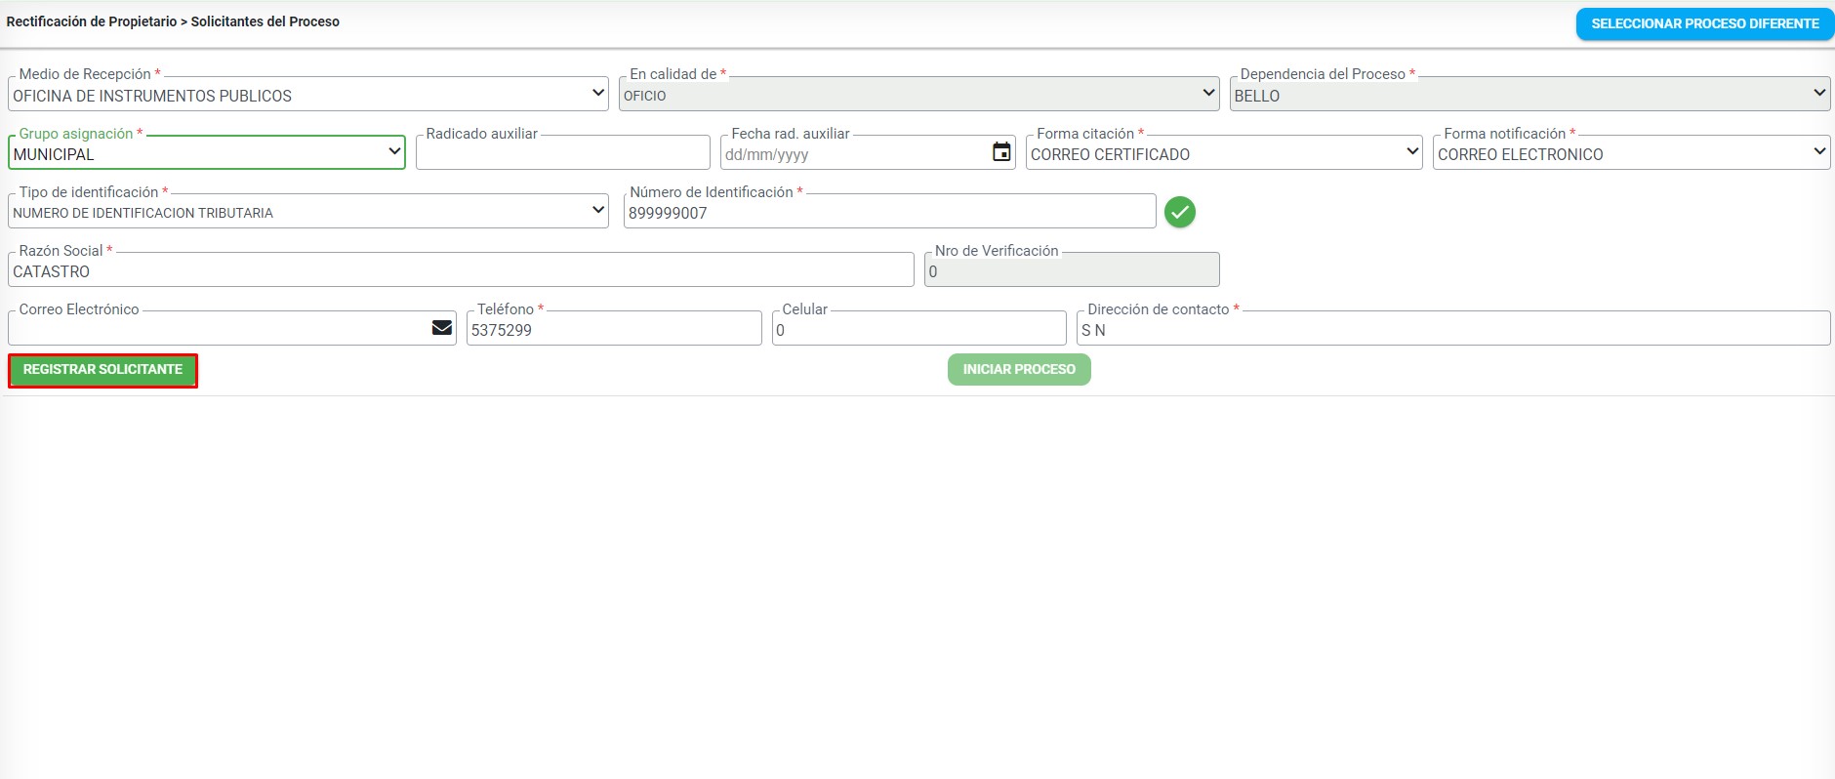Expand the Medio de Recepción dropdown
The image size is (1835, 779).
(x=307, y=95)
